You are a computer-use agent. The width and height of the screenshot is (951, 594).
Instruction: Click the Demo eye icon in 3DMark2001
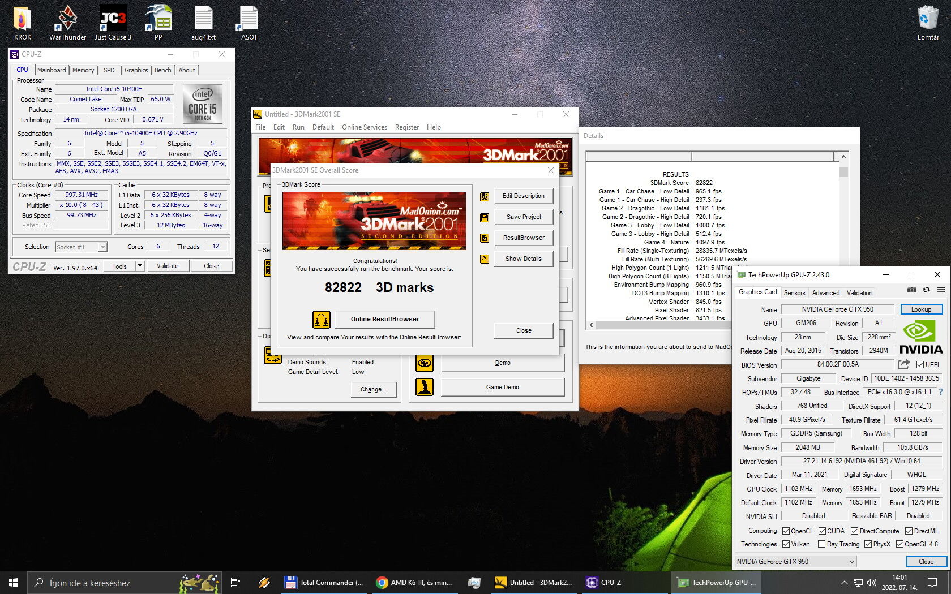(x=425, y=363)
